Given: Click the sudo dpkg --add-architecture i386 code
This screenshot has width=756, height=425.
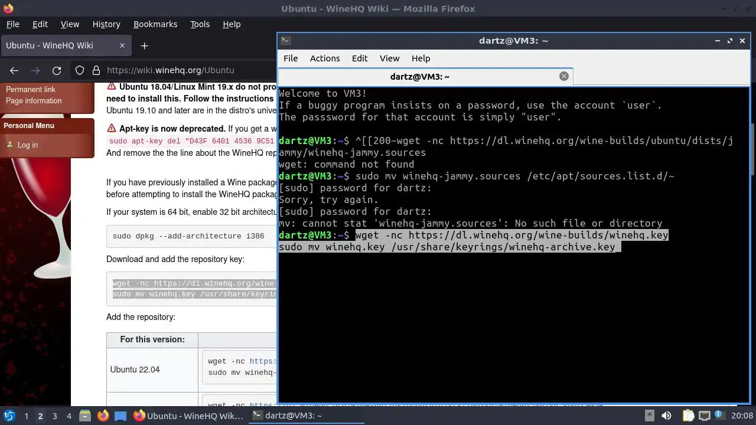Looking at the screenshot, I should (188, 236).
